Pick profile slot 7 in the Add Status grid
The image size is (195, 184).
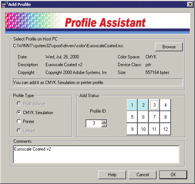pos(154,117)
